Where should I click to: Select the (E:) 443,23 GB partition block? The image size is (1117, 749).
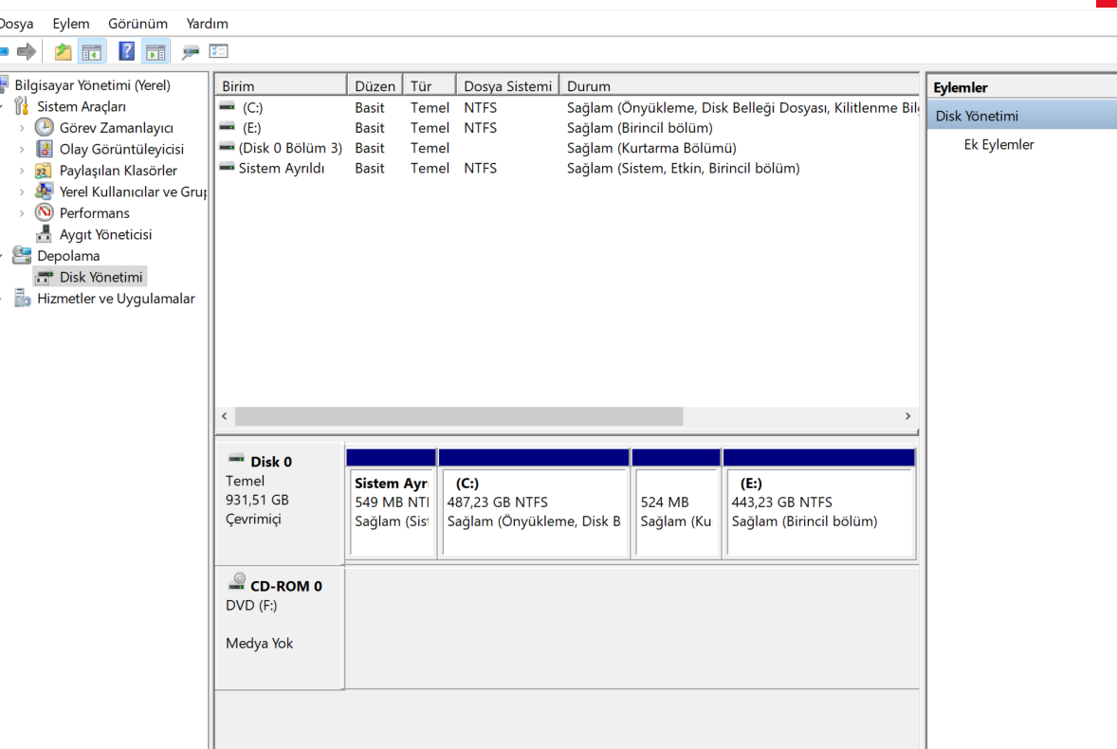pos(818,512)
